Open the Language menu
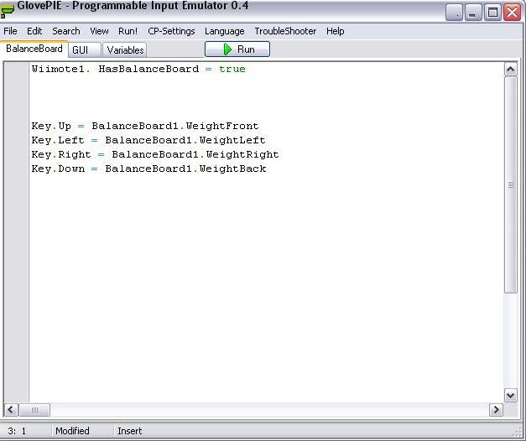 225,31
